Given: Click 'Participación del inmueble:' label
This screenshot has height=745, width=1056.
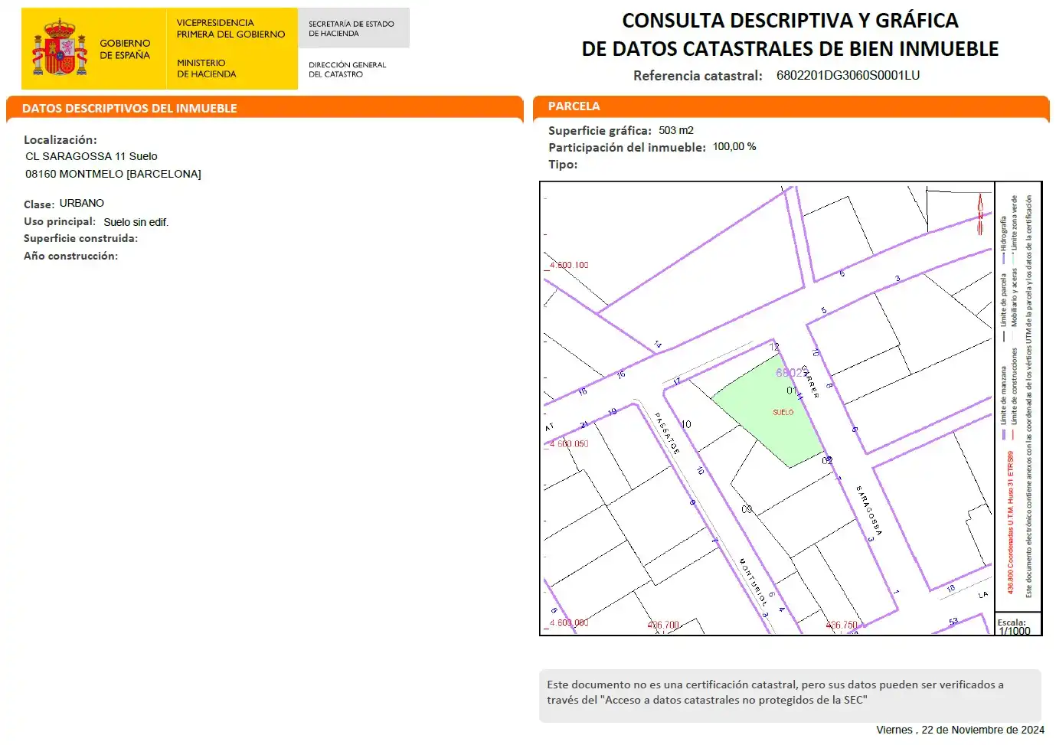Looking at the screenshot, I should pos(627,148).
